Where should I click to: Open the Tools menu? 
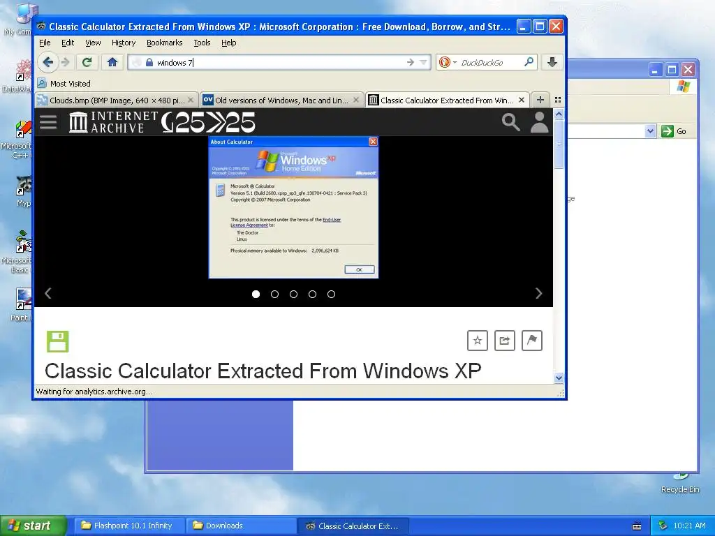coord(202,43)
